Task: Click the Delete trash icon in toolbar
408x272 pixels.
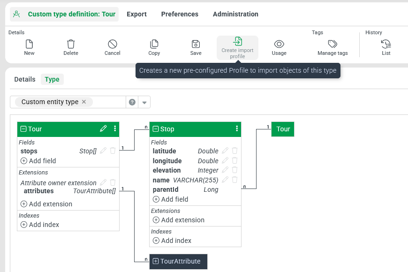Action: pyautogui.click(x=71, y=45)
